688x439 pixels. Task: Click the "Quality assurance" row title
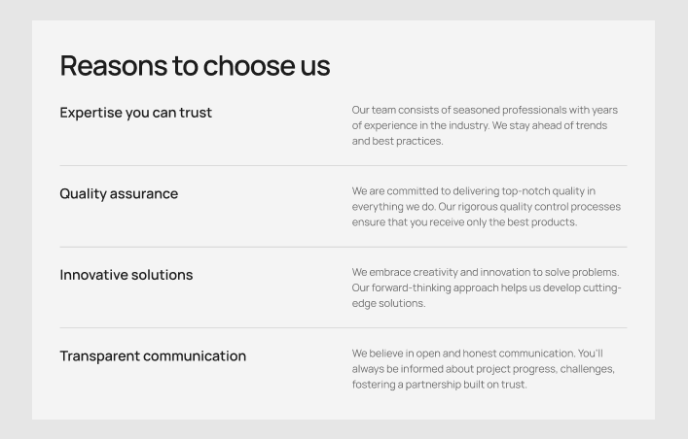[x=119, y=193]
